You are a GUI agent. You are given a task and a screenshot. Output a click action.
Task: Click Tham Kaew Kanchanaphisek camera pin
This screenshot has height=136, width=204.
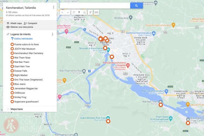[171, 118]
